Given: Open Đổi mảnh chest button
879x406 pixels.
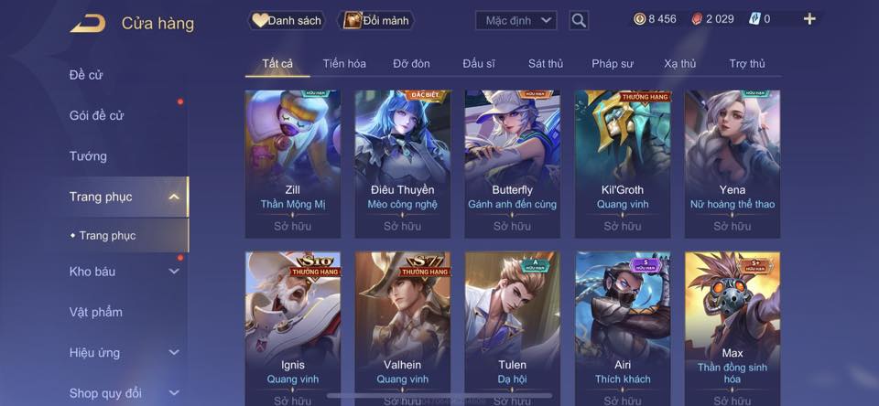Looking at the screenshot, I should 376,21.
